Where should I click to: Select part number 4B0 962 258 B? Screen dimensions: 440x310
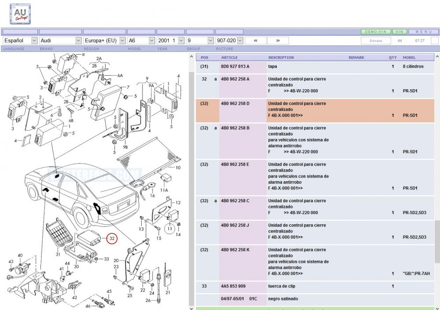[235, 128]
